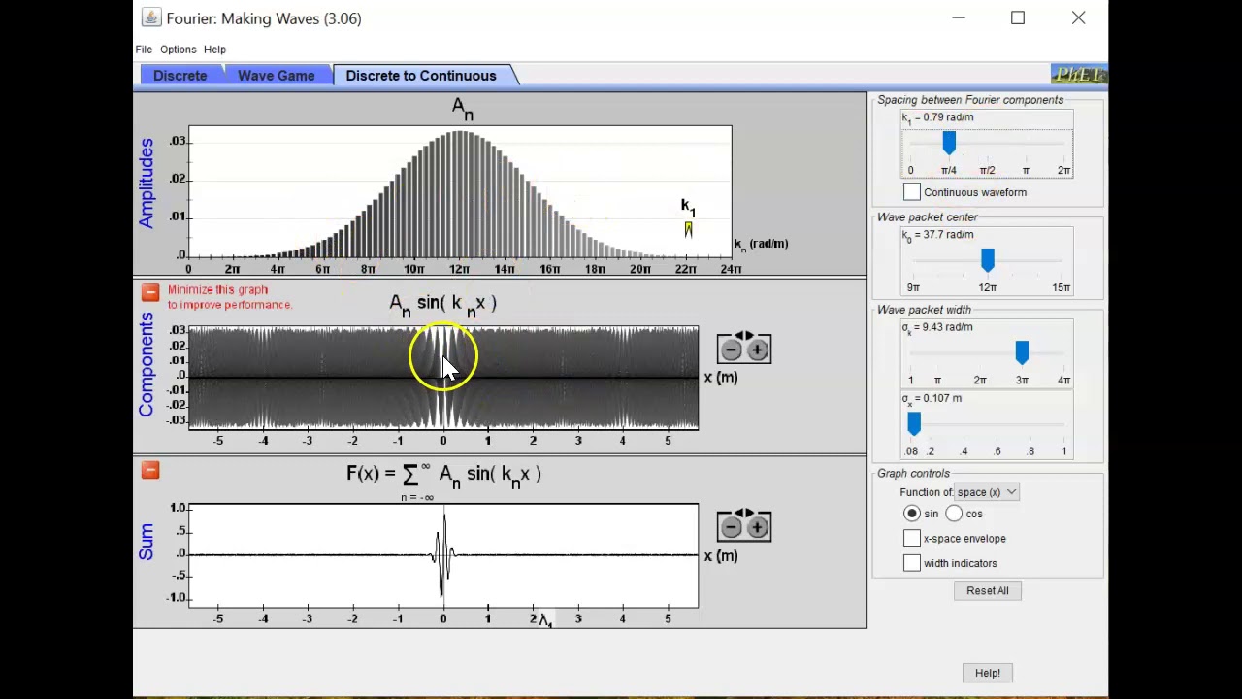Open the Help menu
The image size is (1242, 699).
coord(214,50)
